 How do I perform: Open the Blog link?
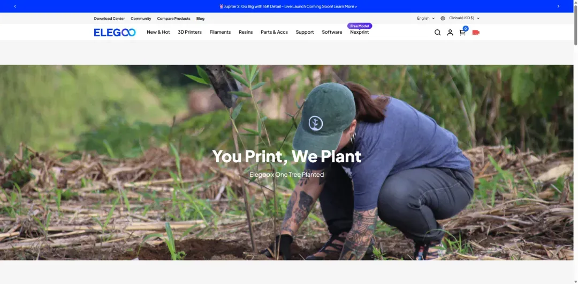coord(200,18)
